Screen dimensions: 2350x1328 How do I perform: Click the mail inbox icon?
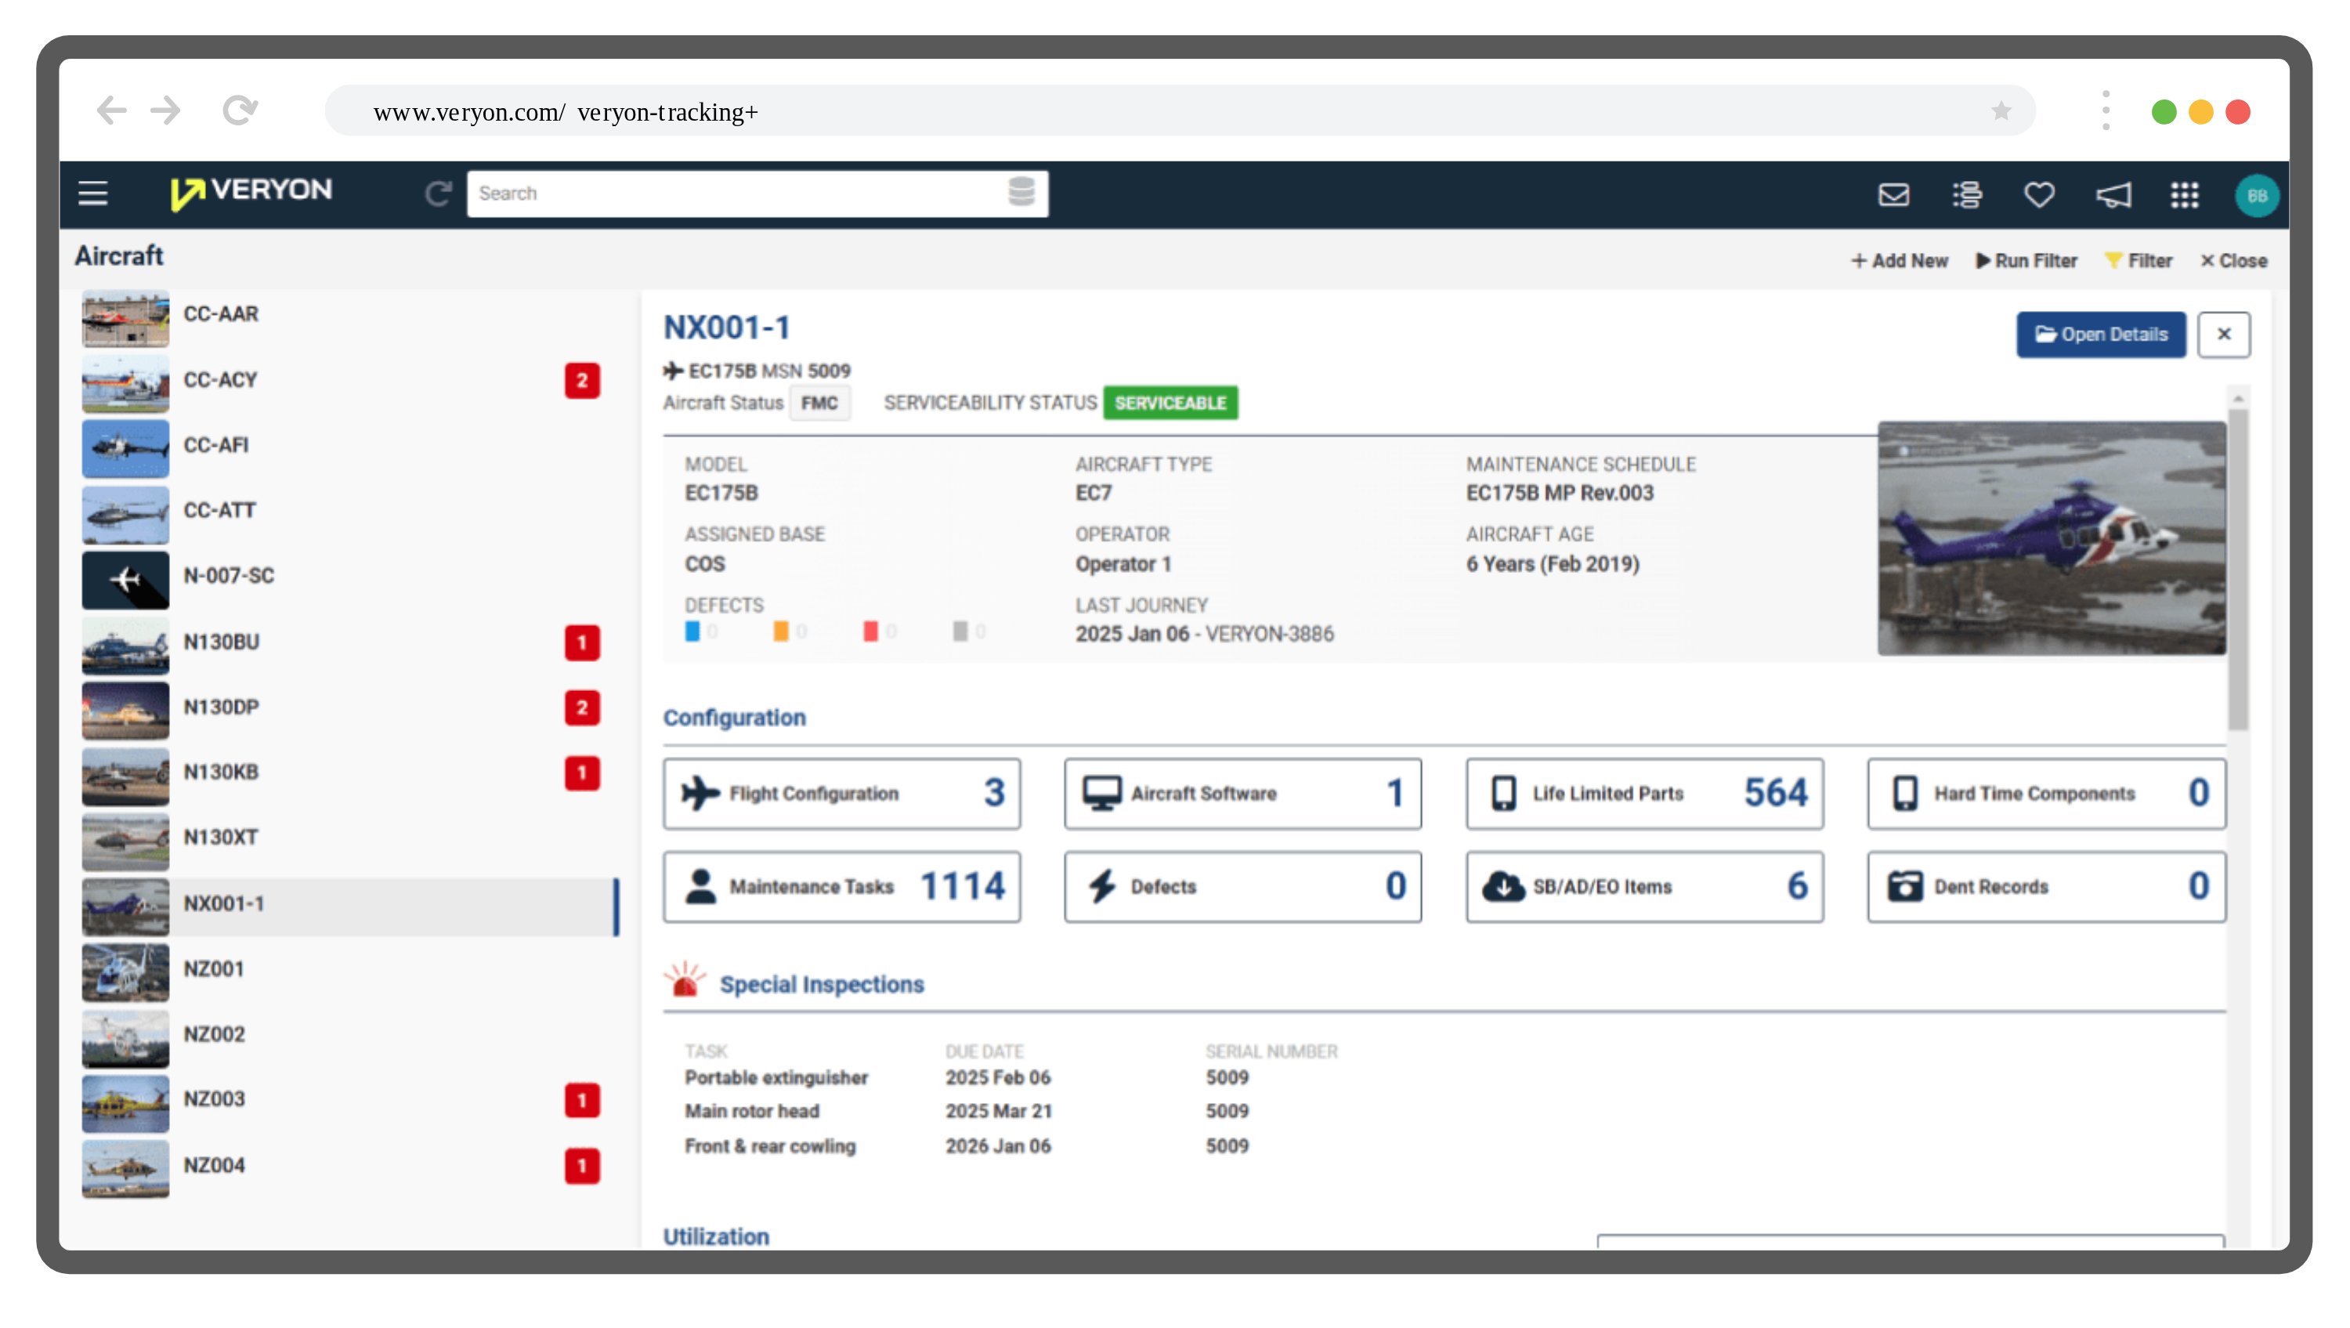coord(1893,194)
